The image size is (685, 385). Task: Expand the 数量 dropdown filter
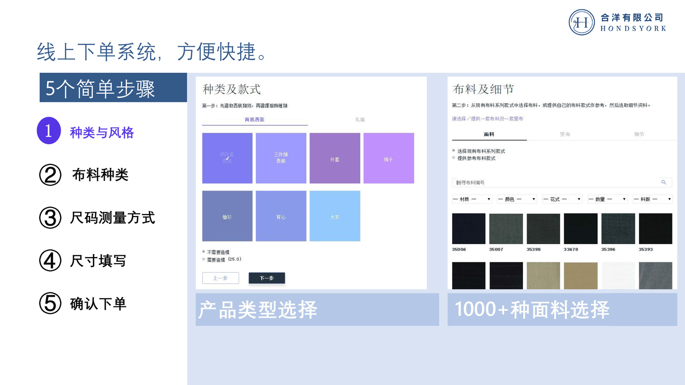(607, 199)
